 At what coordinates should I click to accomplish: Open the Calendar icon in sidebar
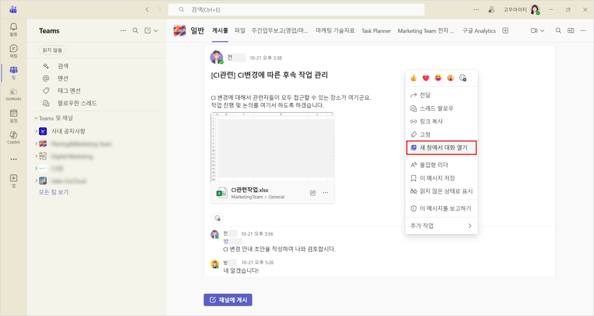click(14, 116)
